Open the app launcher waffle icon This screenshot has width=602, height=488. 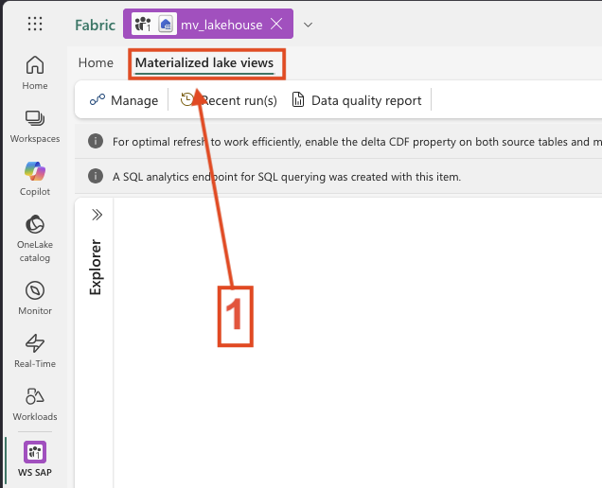click(x=35, y=24)
